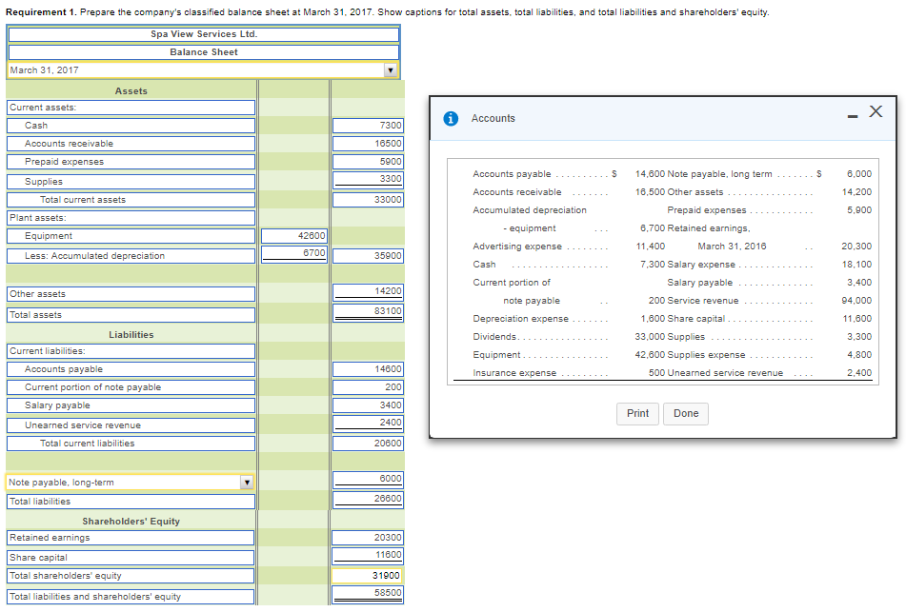Click the Total liabilities label field
This screenshot has height=612, width=906.
(x=131, y=502)
